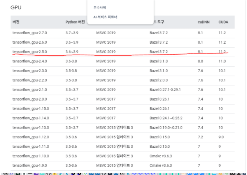Select AI 서비스 파트너 in the dropdown
The height and width of the screenshot is (175, 247).
point(105,17)
